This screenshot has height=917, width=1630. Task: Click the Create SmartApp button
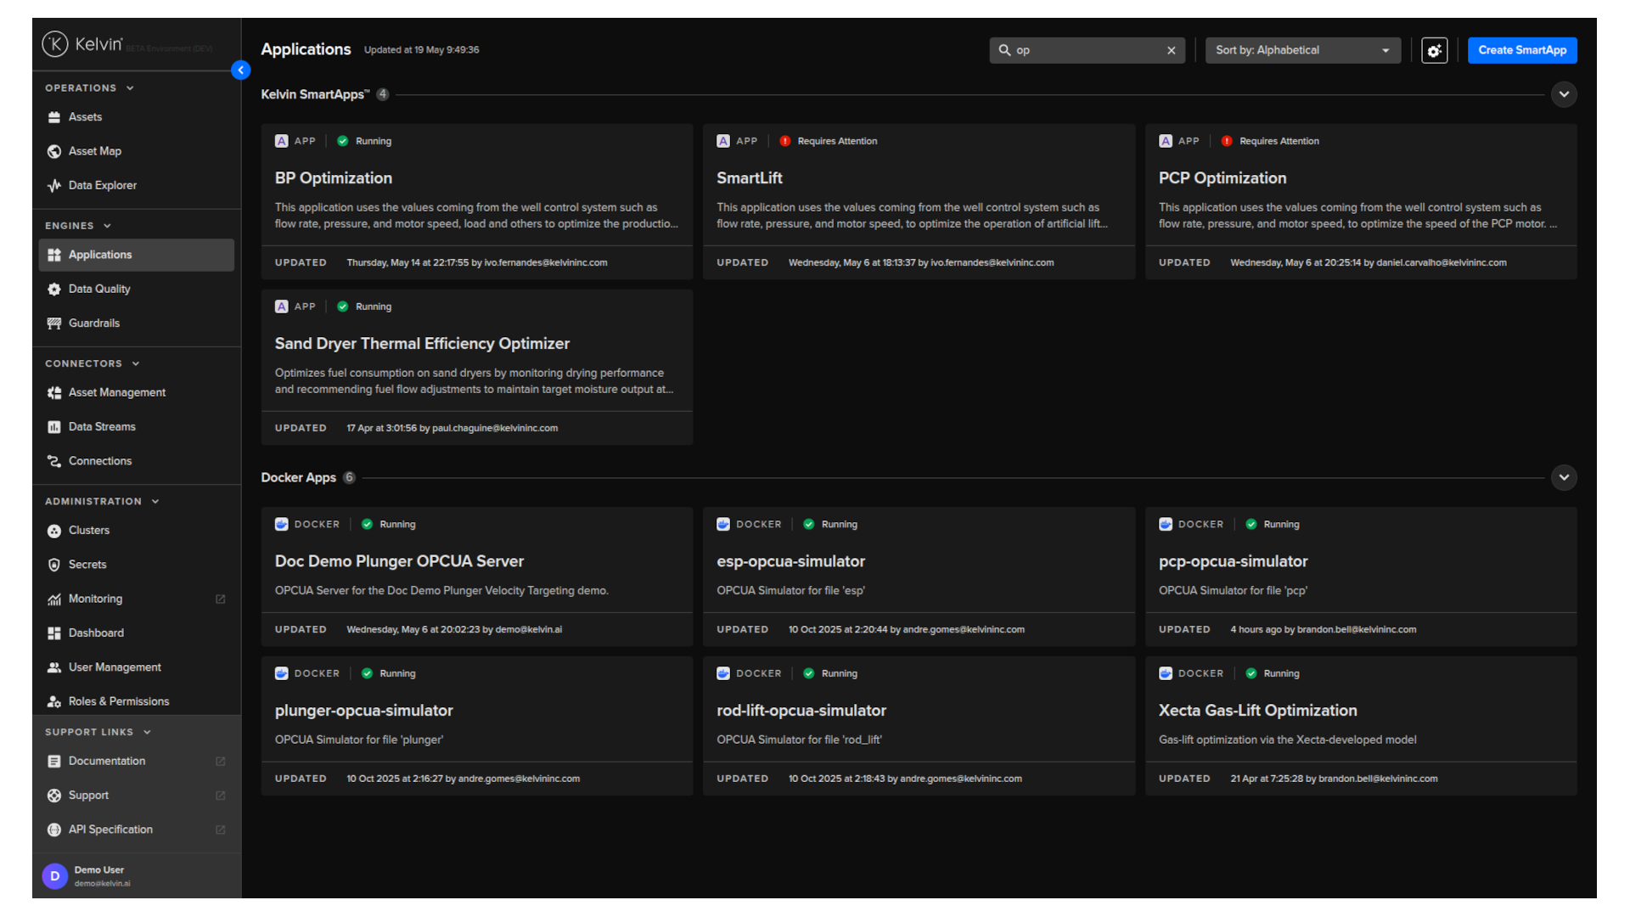point(1522,50)
